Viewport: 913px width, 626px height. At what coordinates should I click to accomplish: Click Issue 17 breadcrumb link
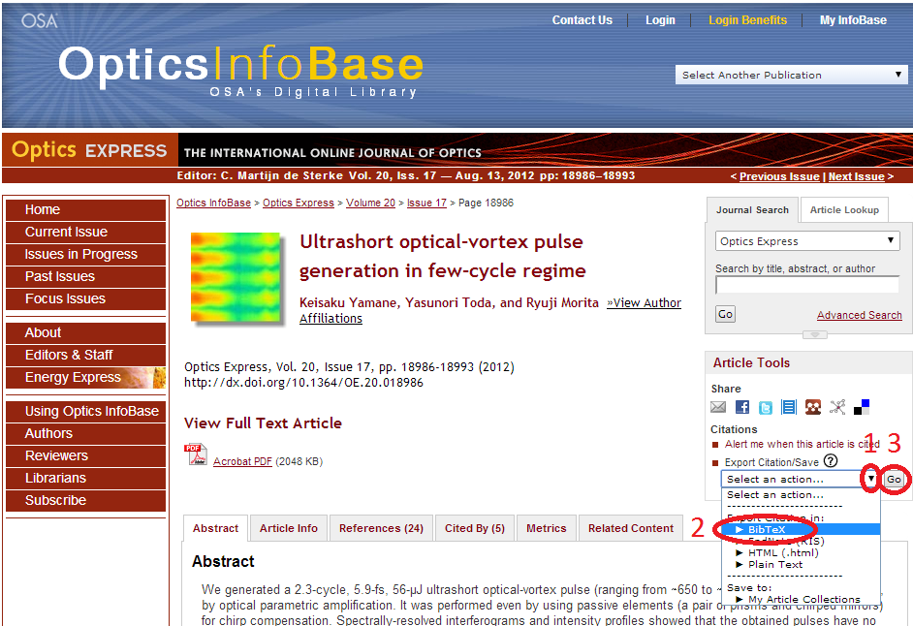(426, 203)
